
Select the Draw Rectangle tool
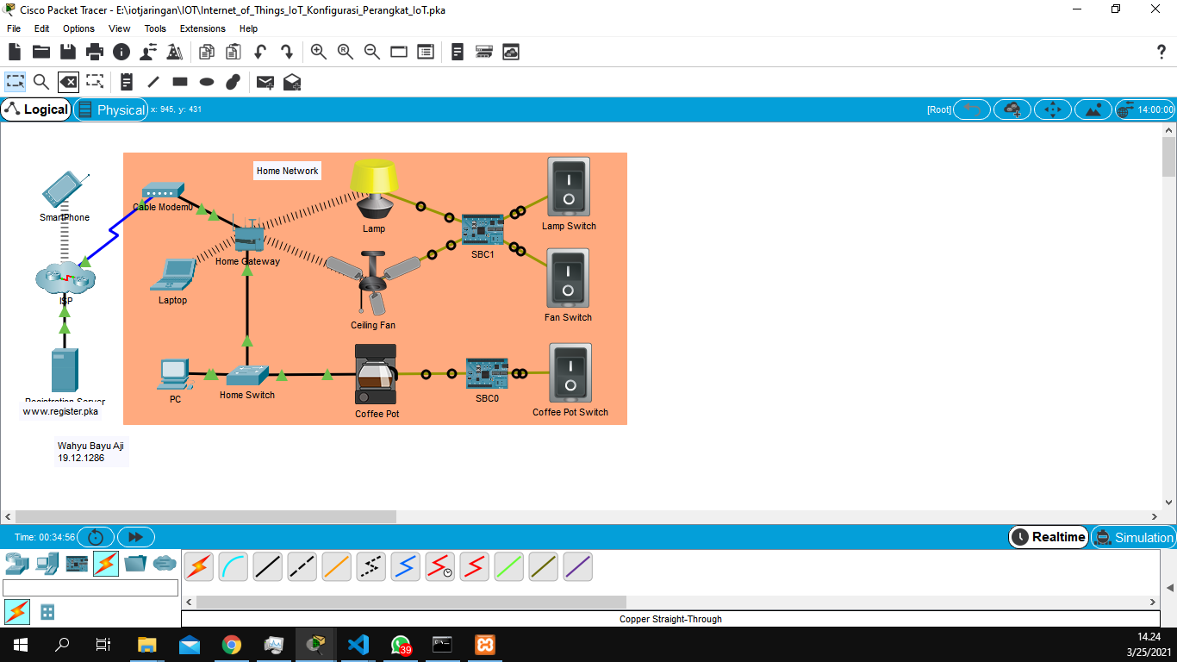click(179, 82)
